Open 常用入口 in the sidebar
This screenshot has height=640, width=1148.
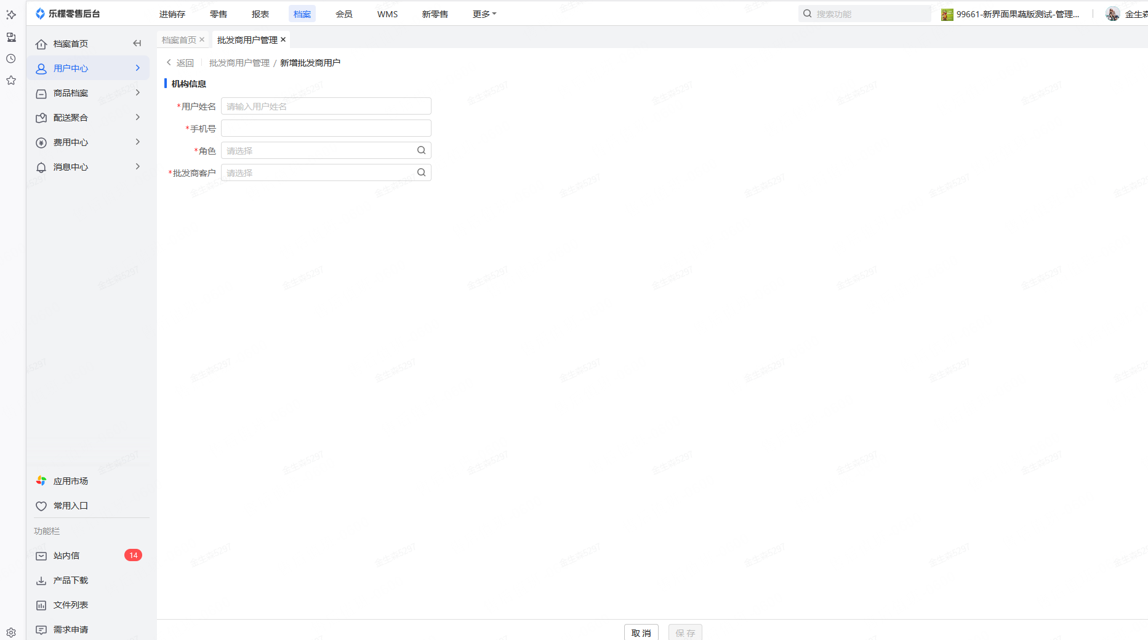pos(71,506)
